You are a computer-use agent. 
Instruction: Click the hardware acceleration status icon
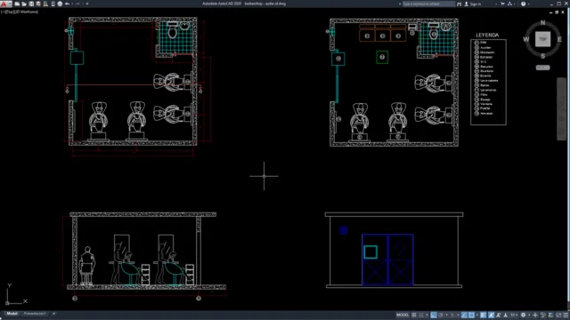click(550, 316)
